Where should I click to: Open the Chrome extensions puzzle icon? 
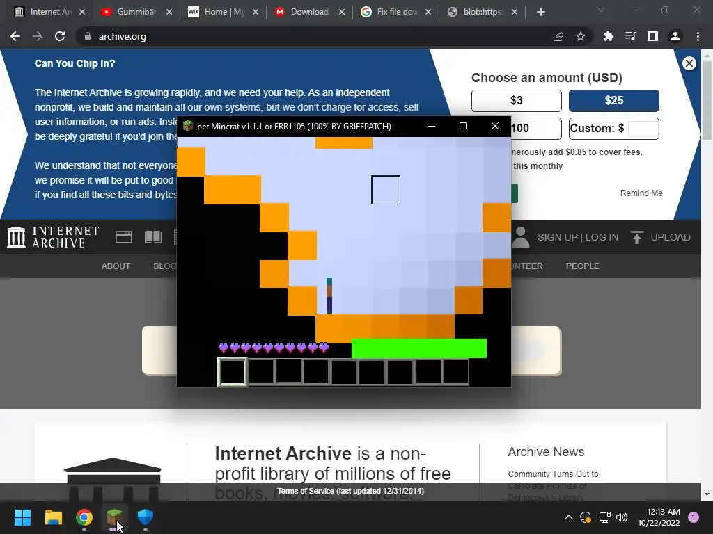tap(608, 37)
